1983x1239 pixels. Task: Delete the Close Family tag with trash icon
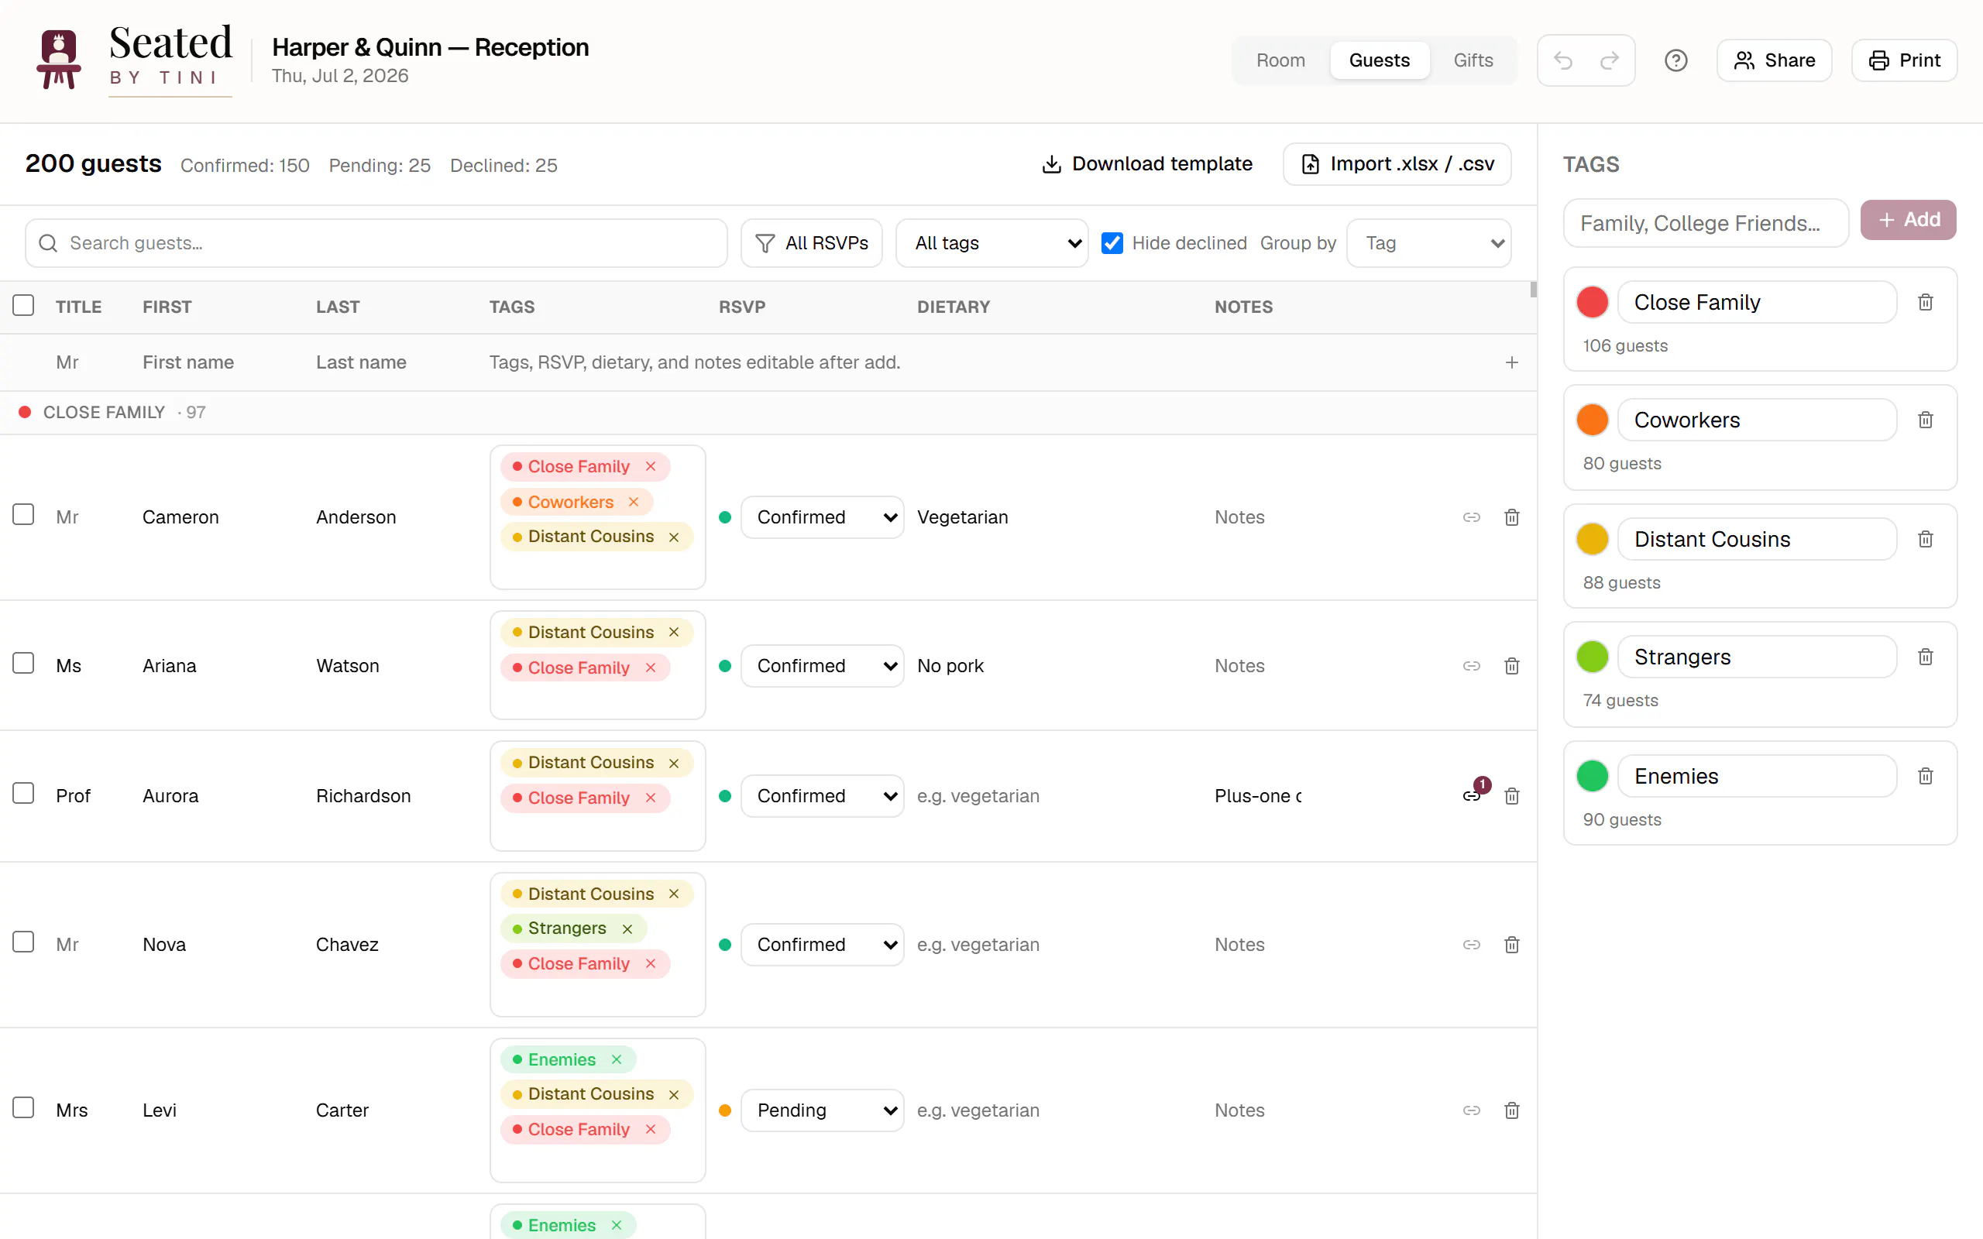pos(1926,302)
